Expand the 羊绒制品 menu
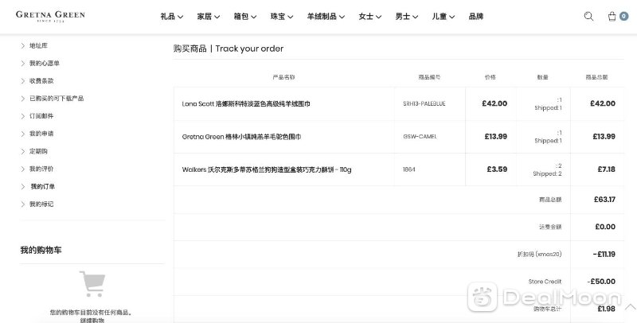Screen dimensions: 637x323 pyautogui.click(x=326, y=16)
